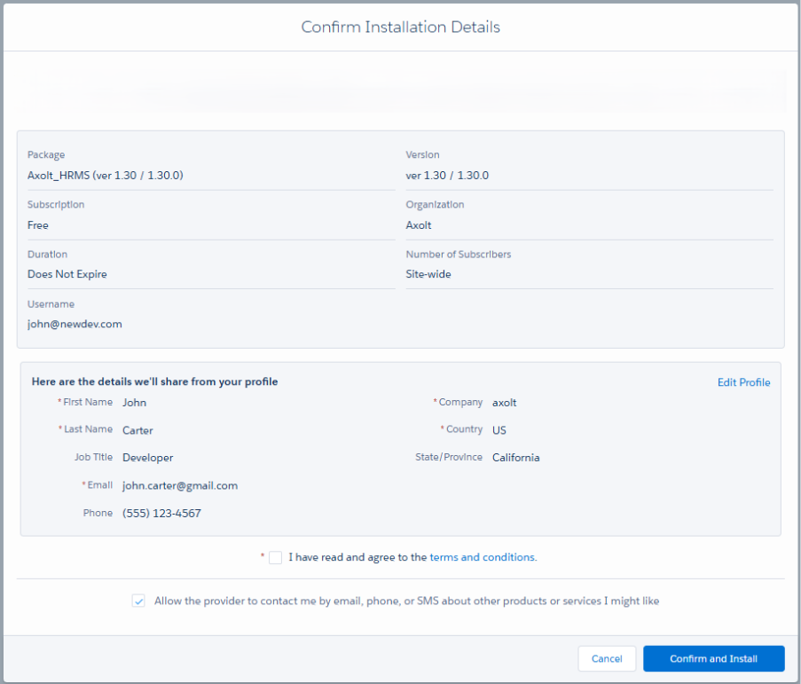This screenshot has height=684, width=801.
Task: Select the Site-wide subscribers value
Action: click(x=428, y=275)
